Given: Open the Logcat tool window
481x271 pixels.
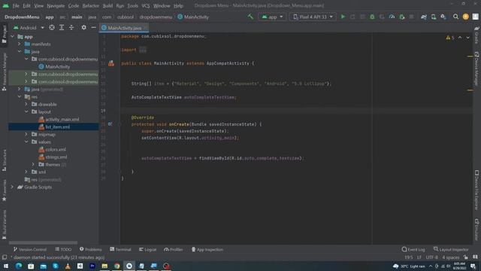Looking at the screenshot, I should click(x=147, y=249).
